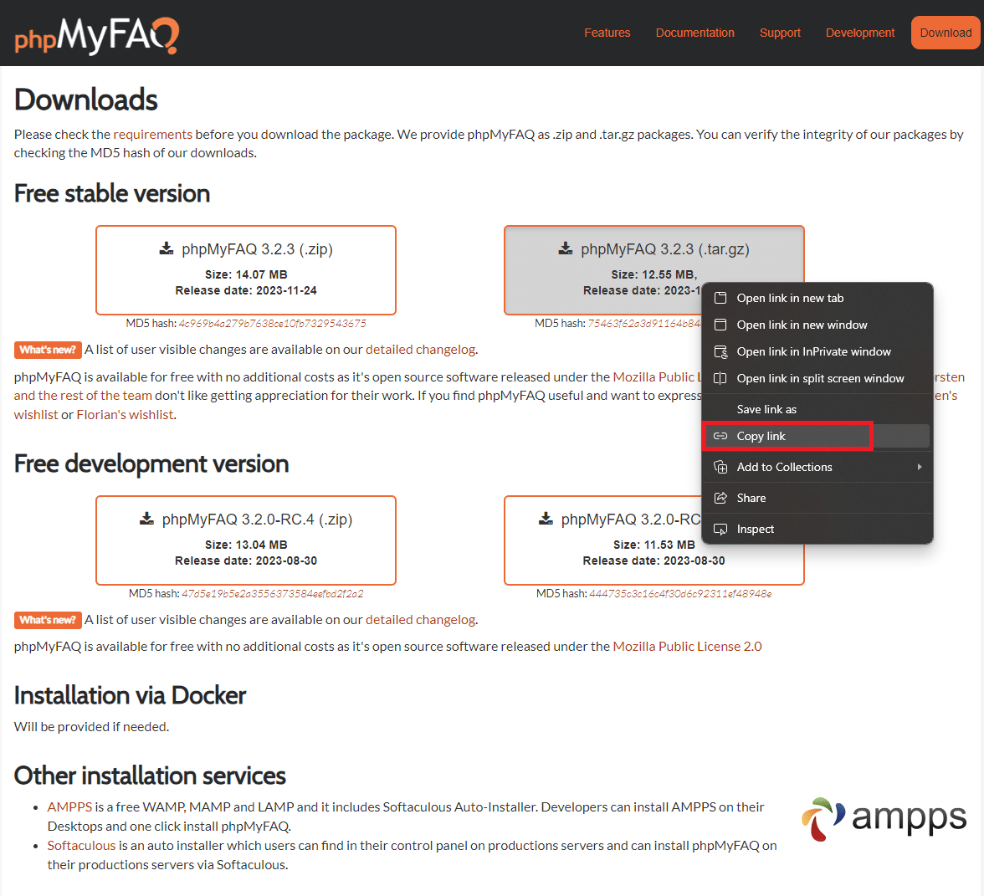Click the new window icon in context menu
Screen dimensions: 984x896
[720, 325]
